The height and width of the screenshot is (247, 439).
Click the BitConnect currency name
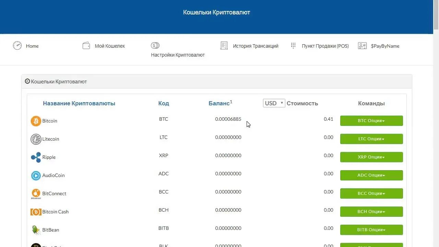[x=54, y=193]
